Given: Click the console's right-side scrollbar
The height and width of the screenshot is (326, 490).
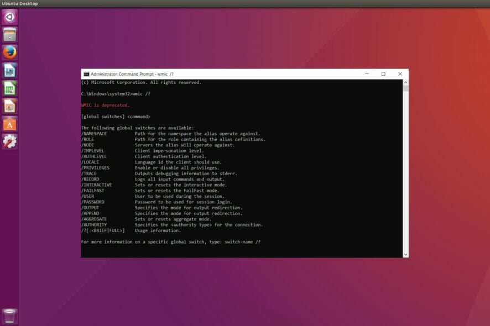Looking at the screenshot, I should pos(404,166).
